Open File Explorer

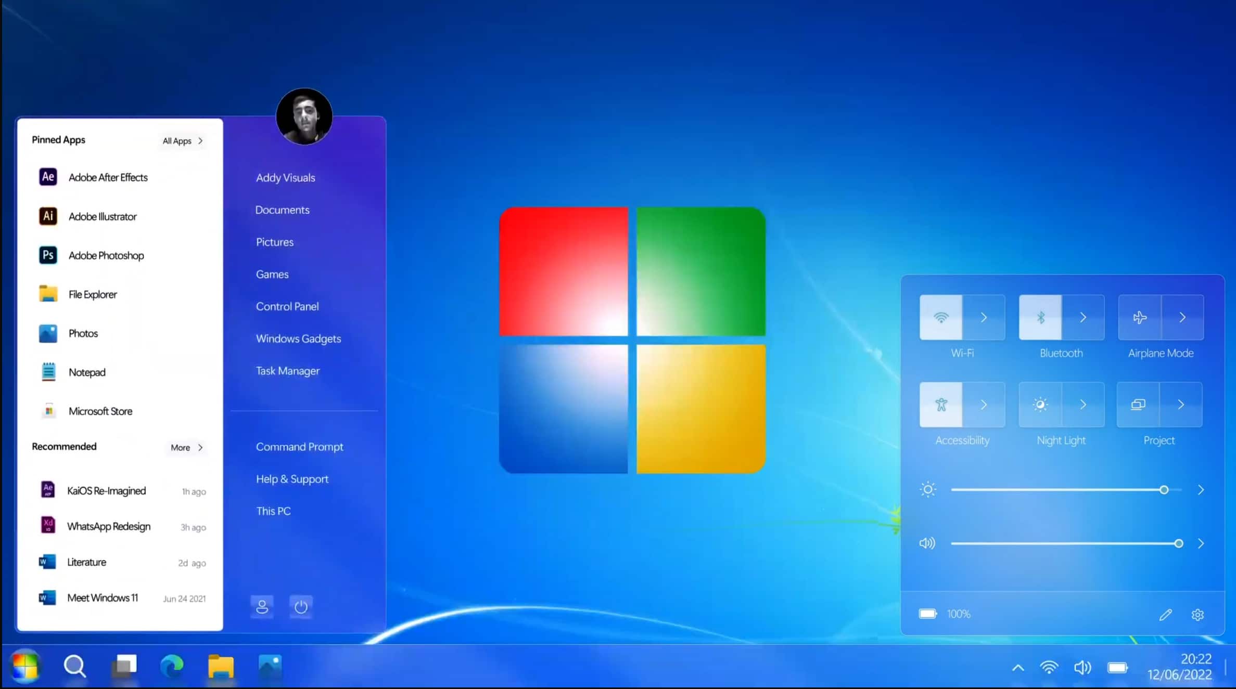point(92,294)
